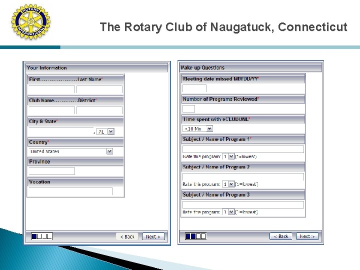Viewport: 360px width, 270px height.
Task: Click the Province input field
Action: pos(51,171)
